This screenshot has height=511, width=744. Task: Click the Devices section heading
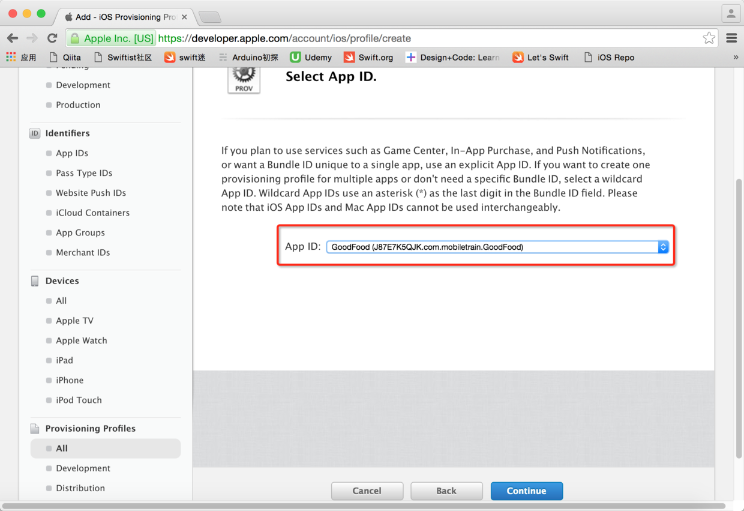click(62, 281)
